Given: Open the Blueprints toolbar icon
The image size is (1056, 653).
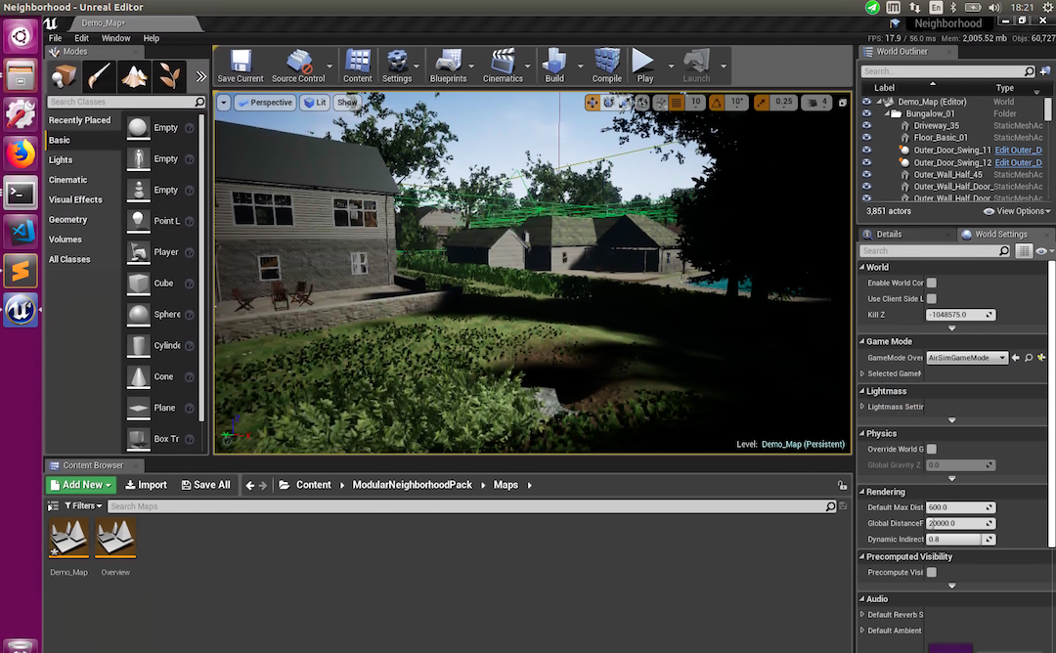Looking at the screenshot, I should [x=448, y=63].
